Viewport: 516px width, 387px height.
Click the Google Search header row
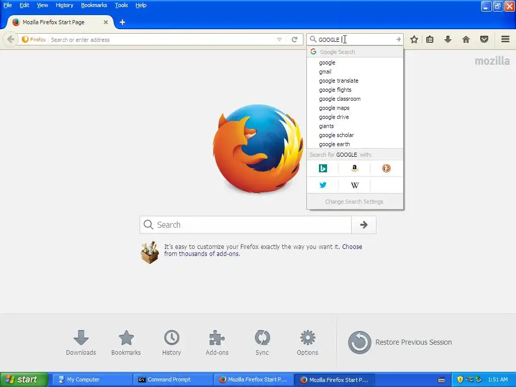(x=355, y=52)
